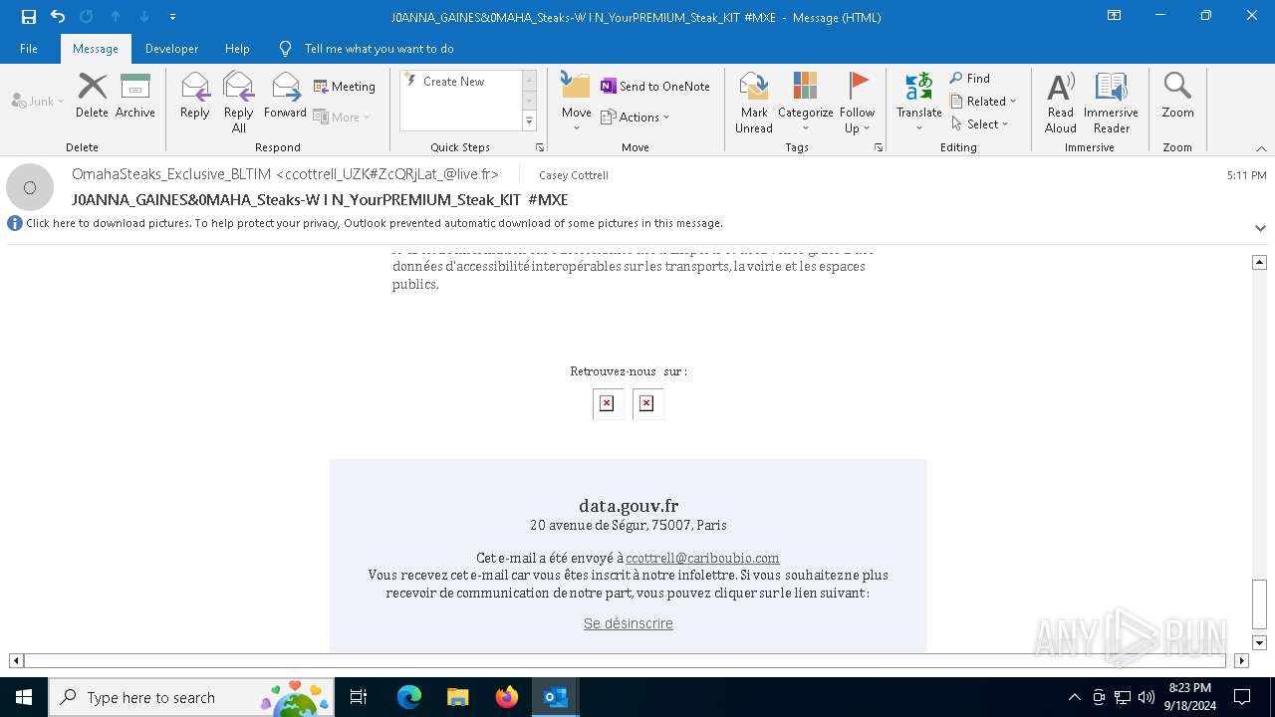Switch to the Message tab

tap(96, 49)
